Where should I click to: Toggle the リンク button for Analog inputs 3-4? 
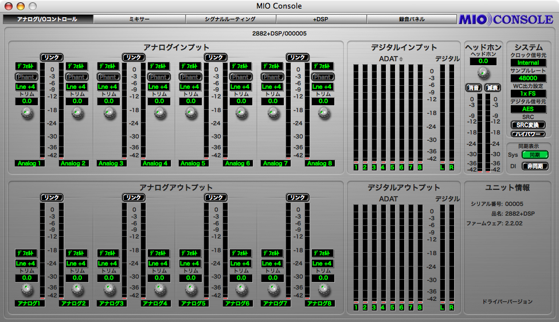click(x=133, y=57)
